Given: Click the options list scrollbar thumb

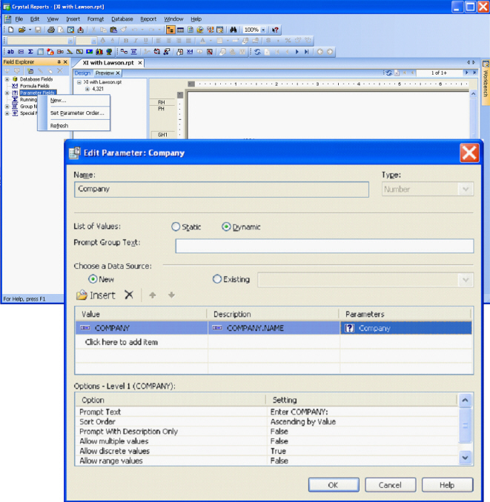Looking at the screenshot, I should click(x=465, y=426).
